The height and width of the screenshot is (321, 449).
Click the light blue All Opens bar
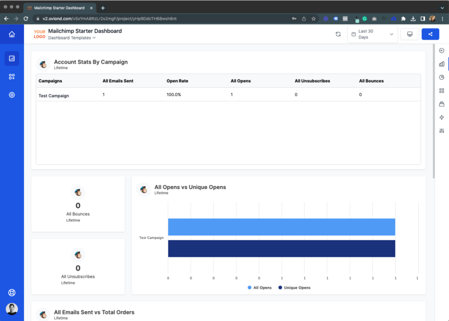pos(282,227)
